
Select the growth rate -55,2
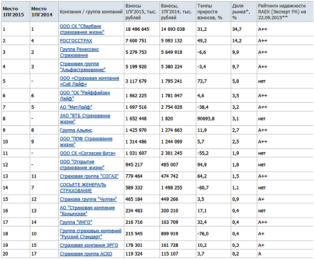pyautogui.click(x=203, y=153)
